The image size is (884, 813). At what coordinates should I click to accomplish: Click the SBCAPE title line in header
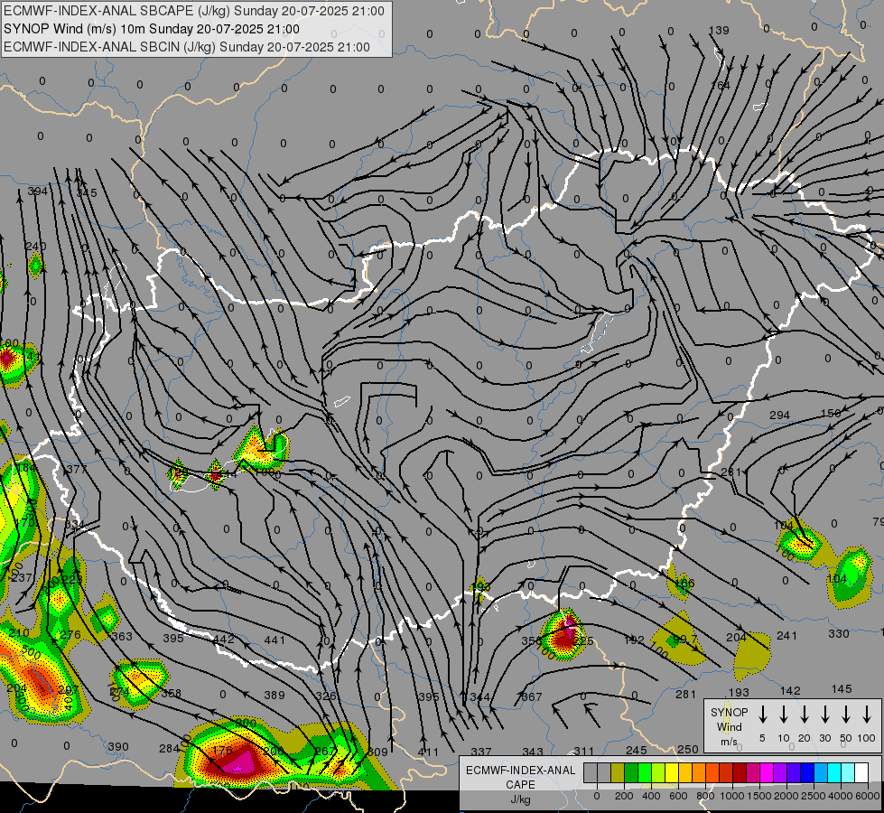coord(194,11)
